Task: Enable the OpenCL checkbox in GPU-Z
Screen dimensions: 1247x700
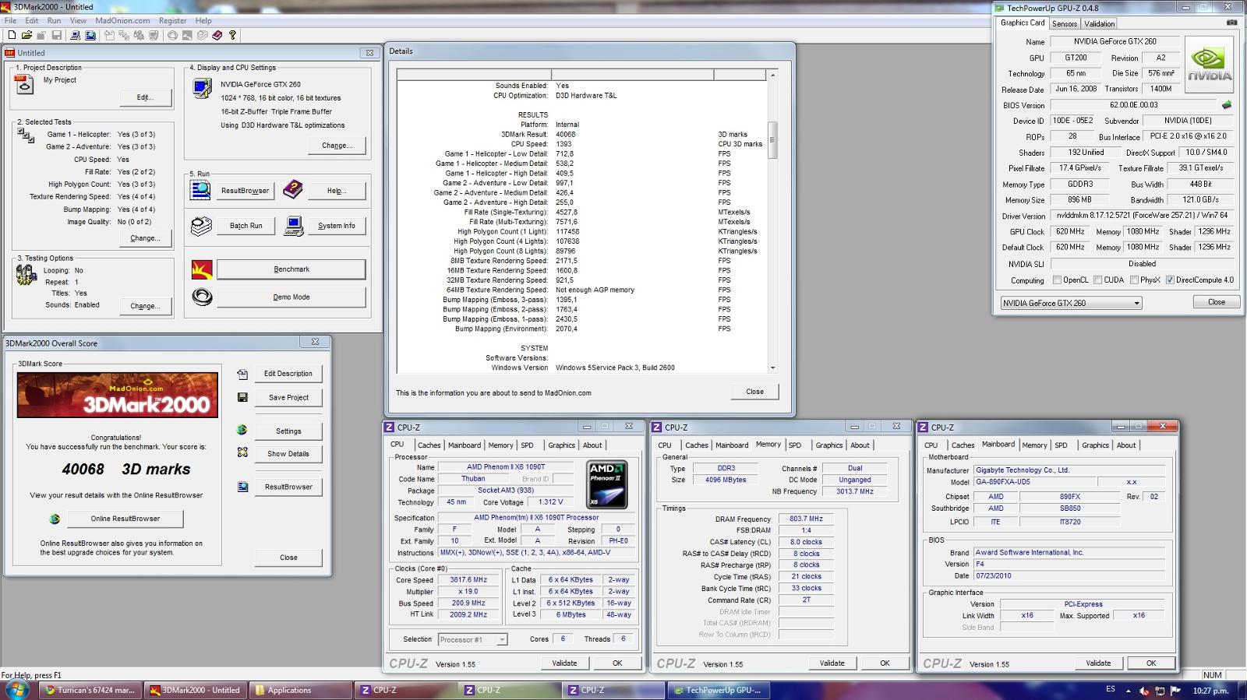Action: pyautogui.click(x=1057, y=280)
